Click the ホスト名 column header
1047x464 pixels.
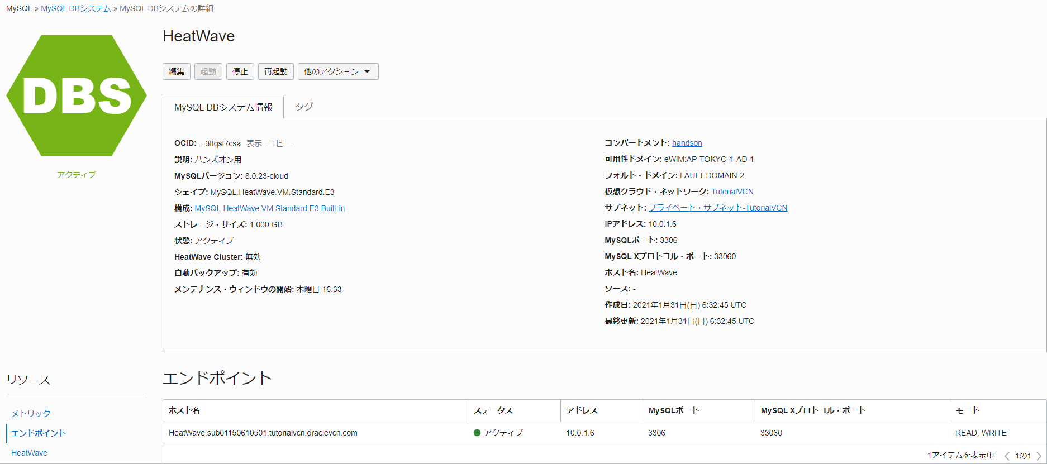pyautogui.click(x=184, y=410)
